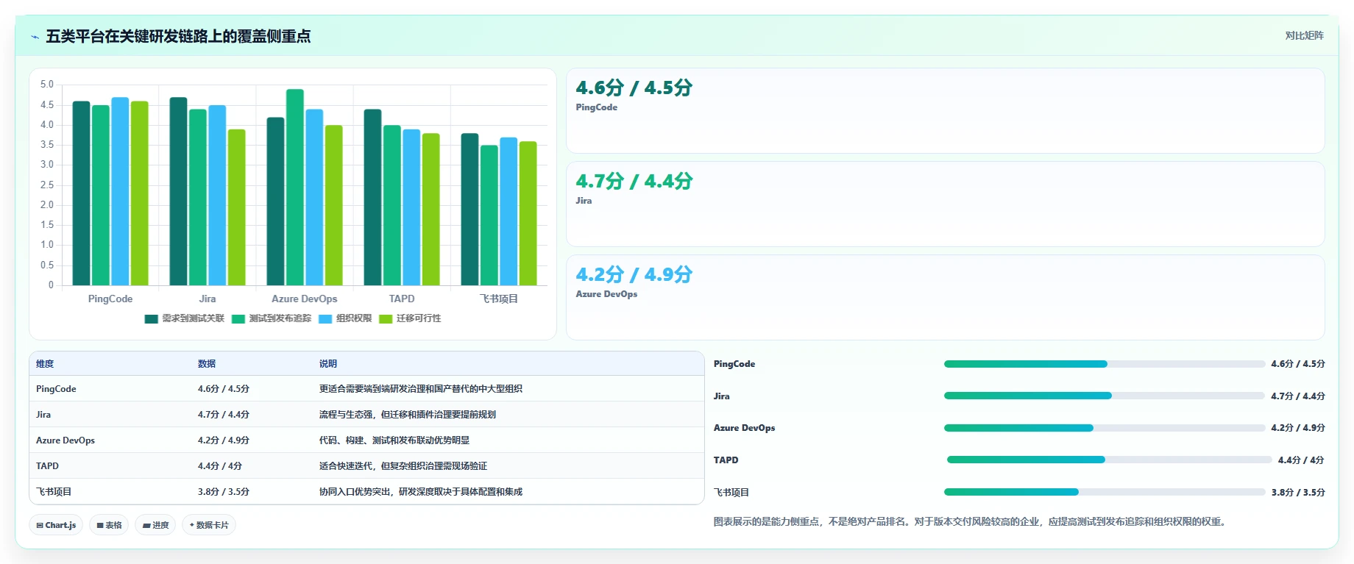1354x564 pixels.
Task: Click description 代码、构建、测试和发布联动优势明显
Action: 394,440
